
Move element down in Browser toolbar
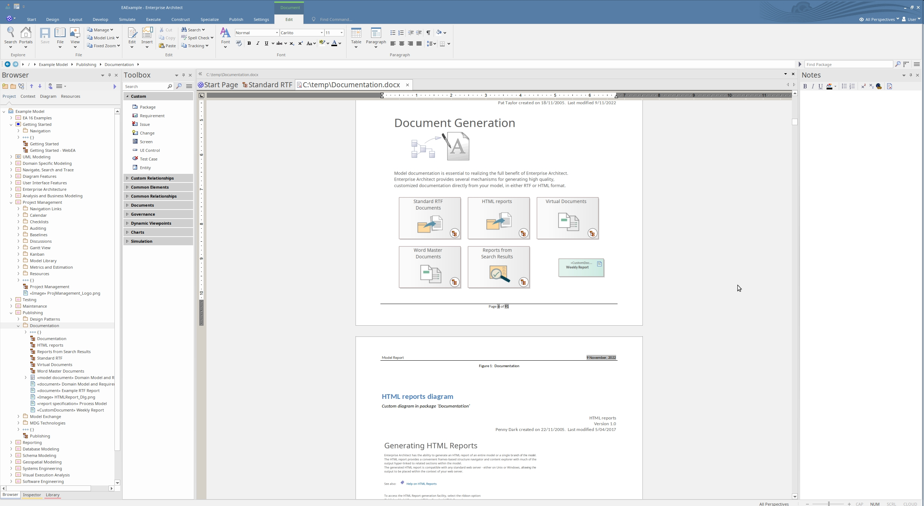tap(40, 86)
